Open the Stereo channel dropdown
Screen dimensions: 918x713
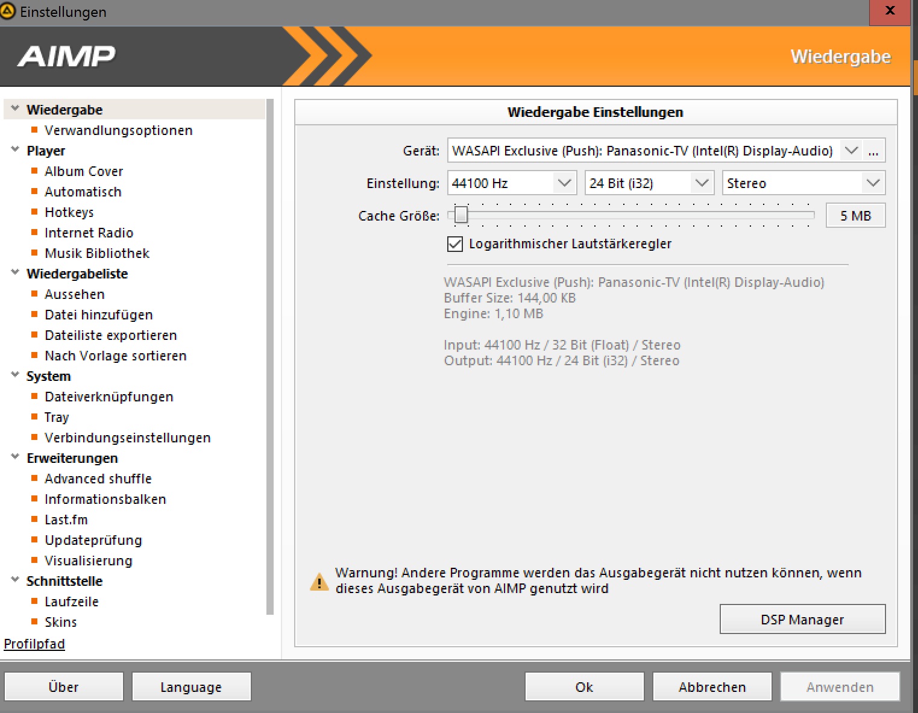point(873,183)
